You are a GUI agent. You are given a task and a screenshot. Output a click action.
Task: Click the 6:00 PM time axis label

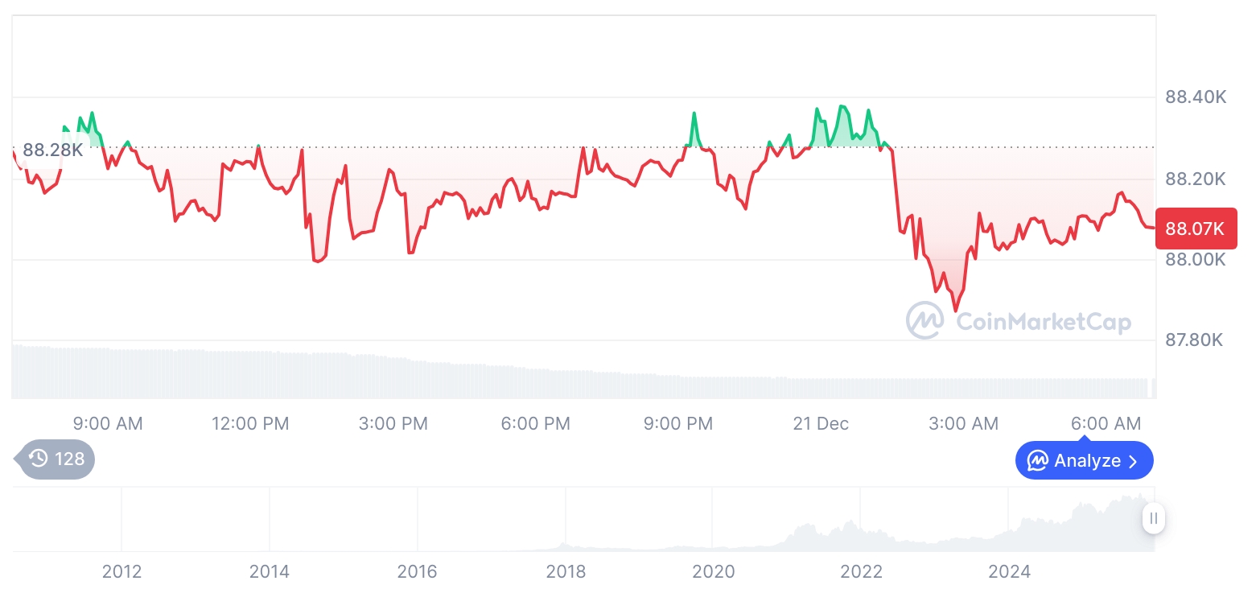click(x=535, y=423)
